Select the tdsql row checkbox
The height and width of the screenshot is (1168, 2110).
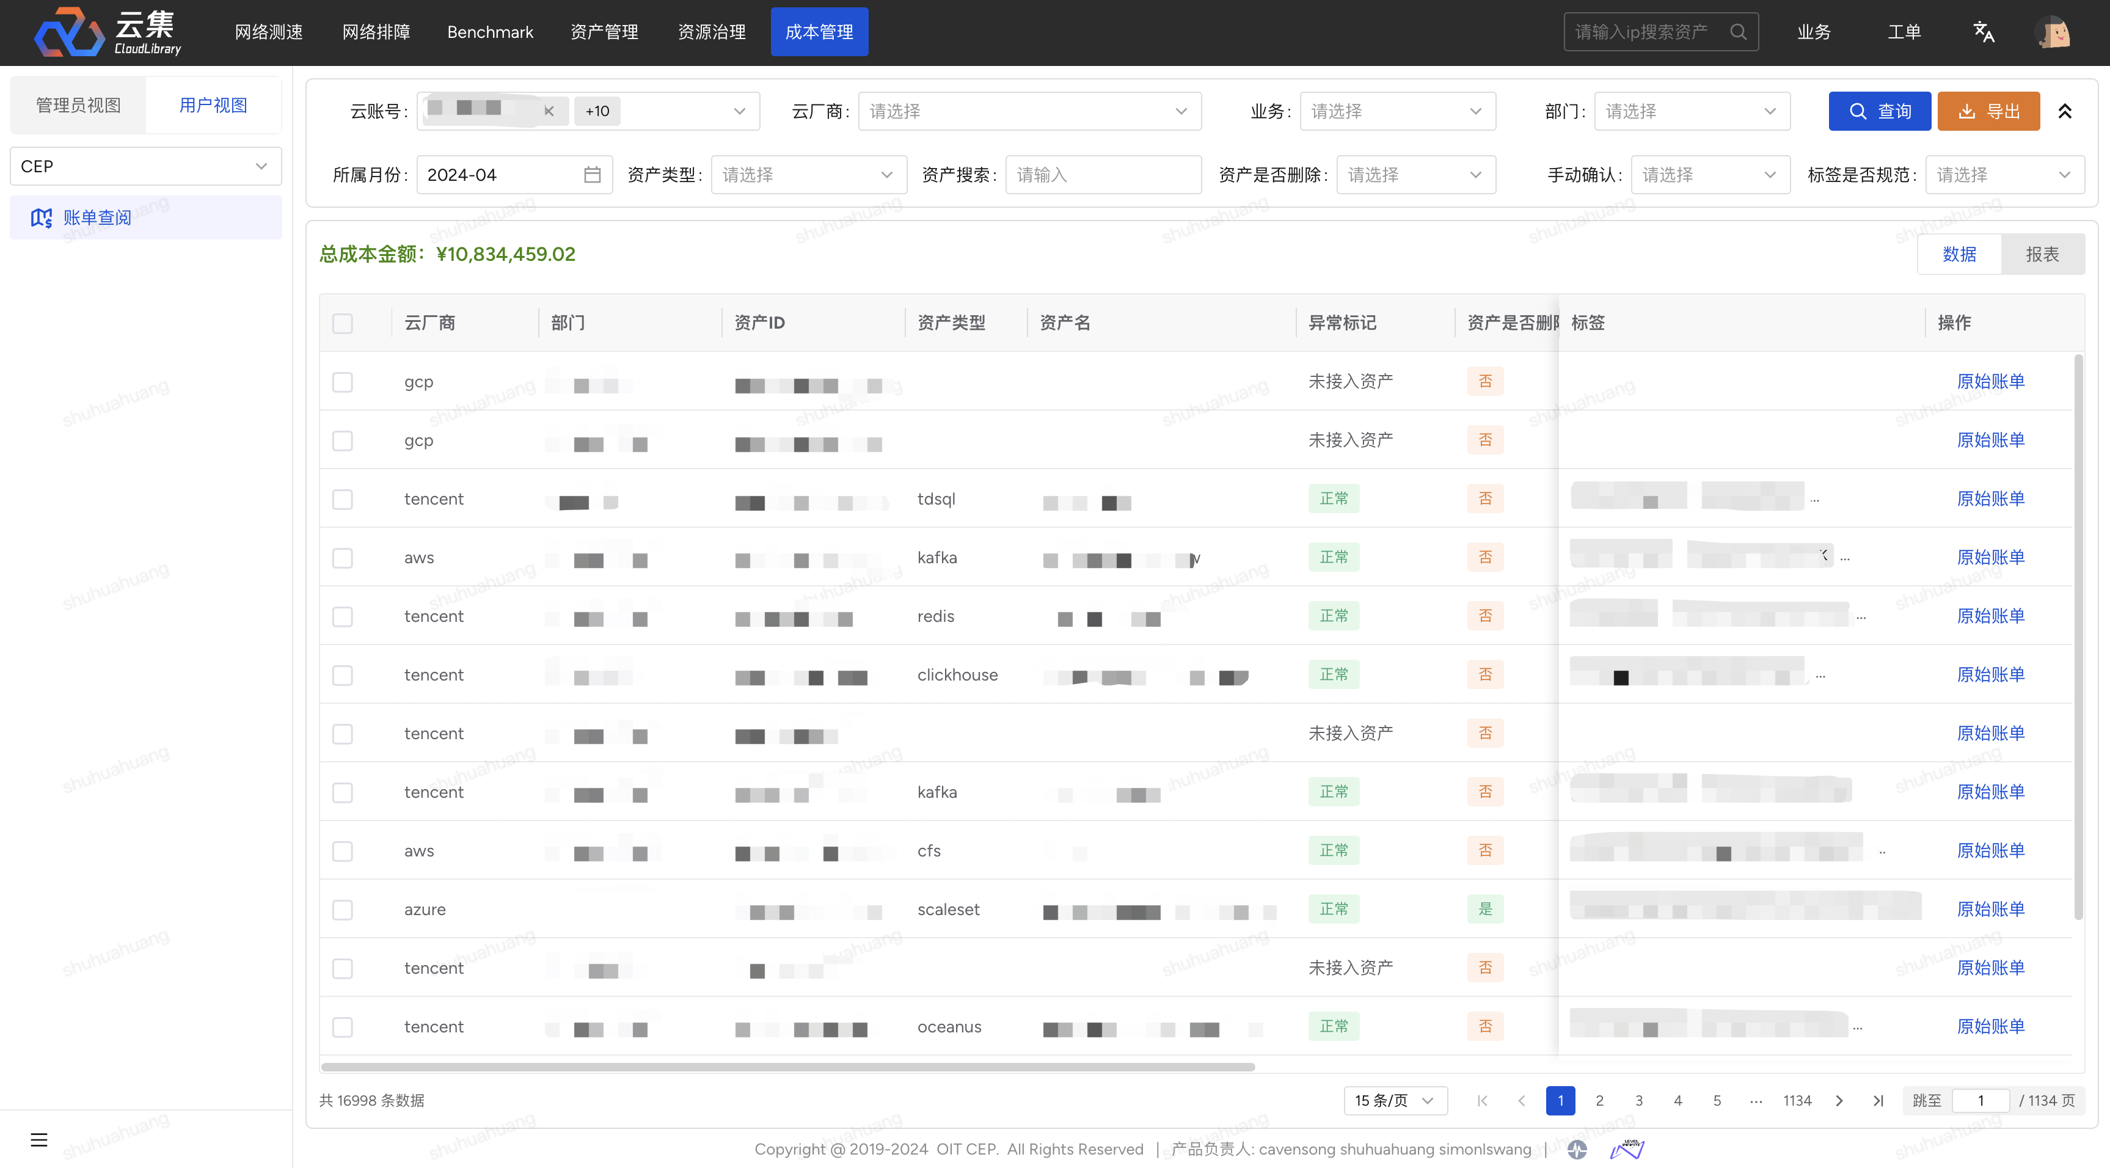coord(342,499)
